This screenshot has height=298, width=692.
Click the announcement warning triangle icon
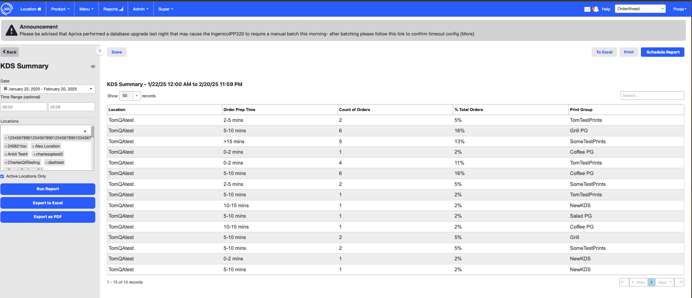(x=11, y=30)
